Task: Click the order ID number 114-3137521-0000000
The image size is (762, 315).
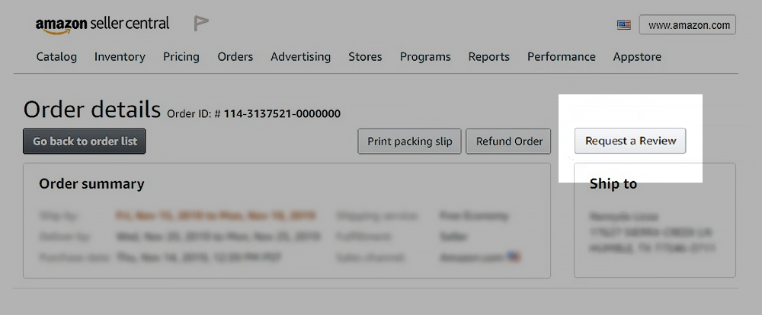Action: pyautogui.click(x=282, y=114)
